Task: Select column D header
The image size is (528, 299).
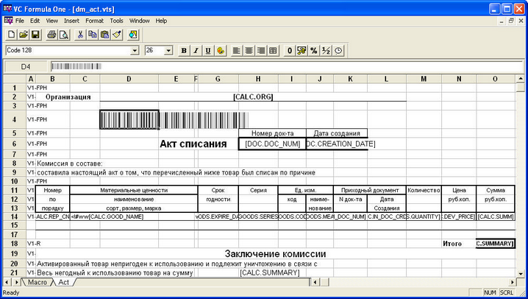Action: 129,79
